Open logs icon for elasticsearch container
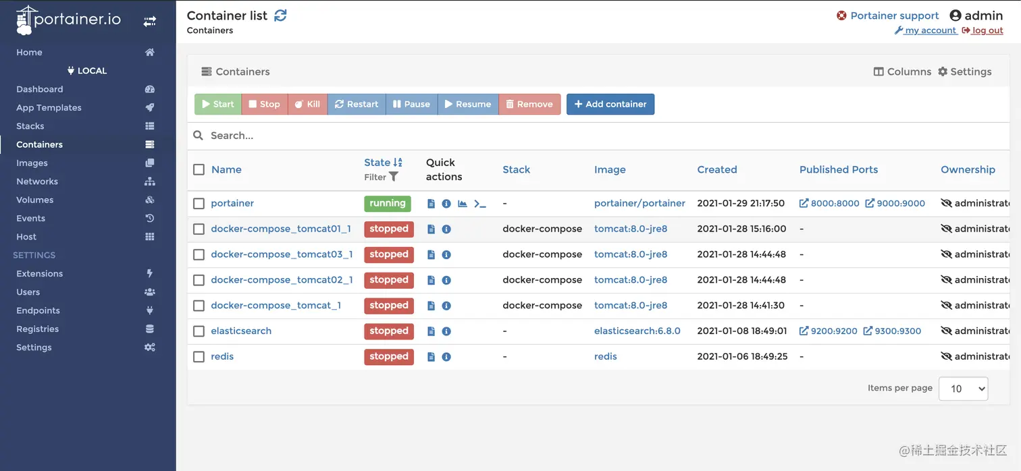The width and height of the screenshot is (1021, 471). [x=431, y=331]
